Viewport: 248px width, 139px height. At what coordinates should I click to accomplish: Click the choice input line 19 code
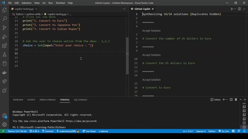click(x=58, y=46)
